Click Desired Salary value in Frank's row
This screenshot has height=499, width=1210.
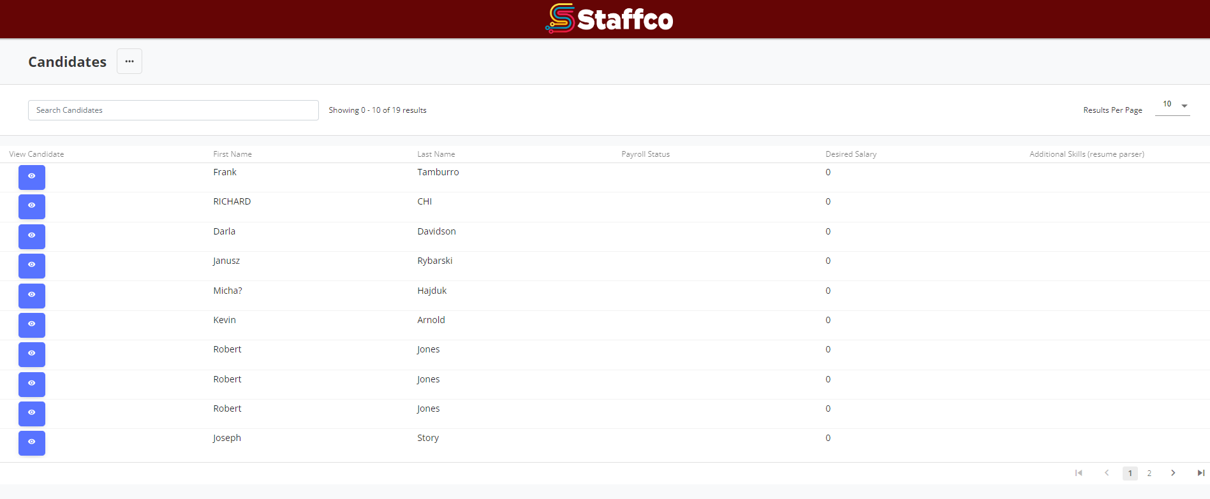[828, 172]
